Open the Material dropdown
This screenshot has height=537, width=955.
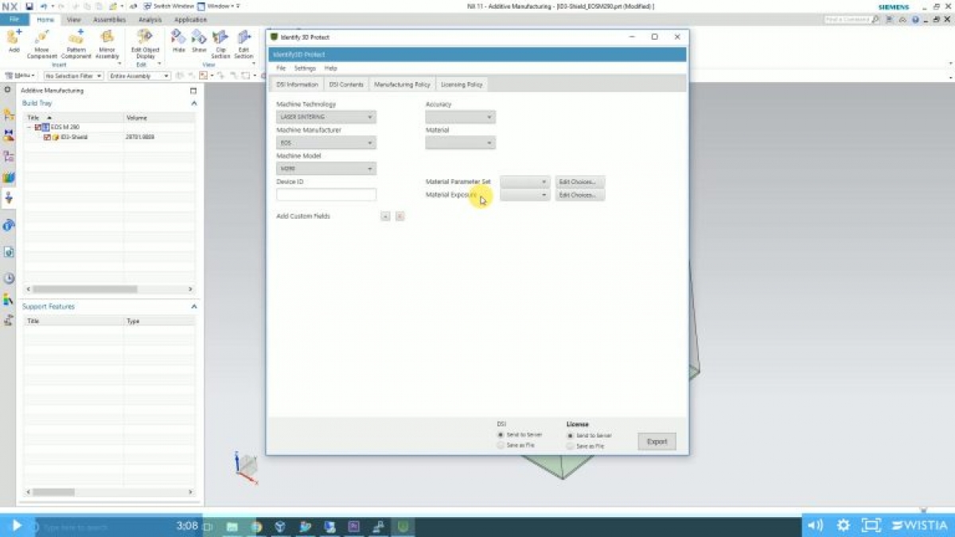point(460,142)
